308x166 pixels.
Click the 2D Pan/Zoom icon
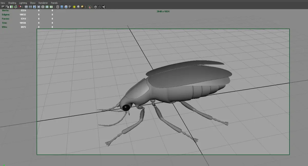click(20, 7)
